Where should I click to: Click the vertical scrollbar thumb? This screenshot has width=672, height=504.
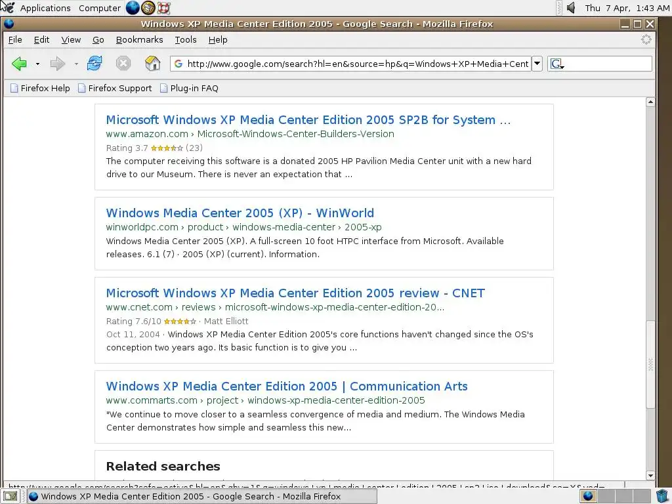click(650, 364)
